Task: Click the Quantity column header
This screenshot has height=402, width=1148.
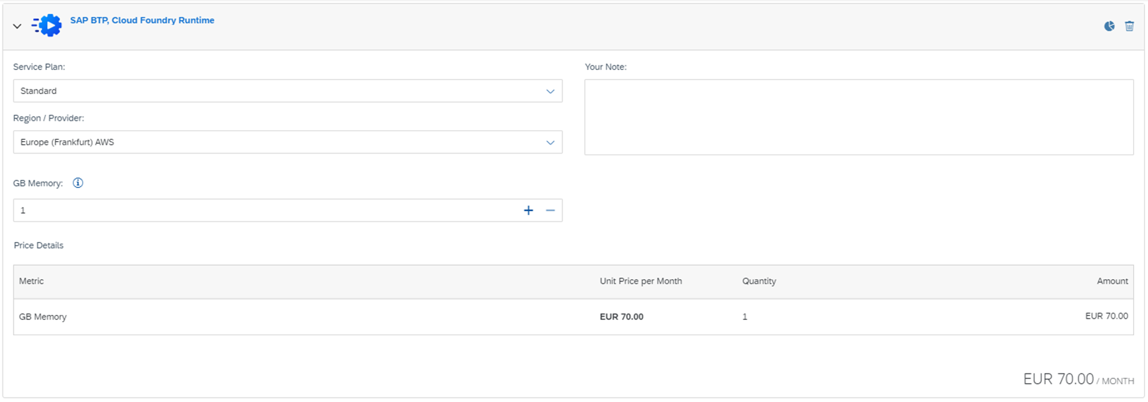Action: (x=759, y=281)
